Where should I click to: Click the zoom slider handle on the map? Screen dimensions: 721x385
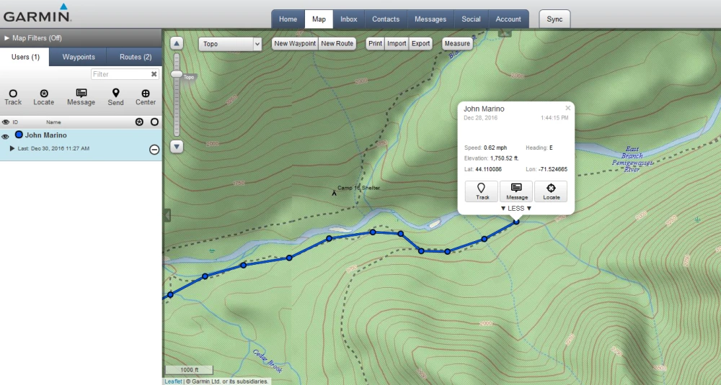[177, 74]
